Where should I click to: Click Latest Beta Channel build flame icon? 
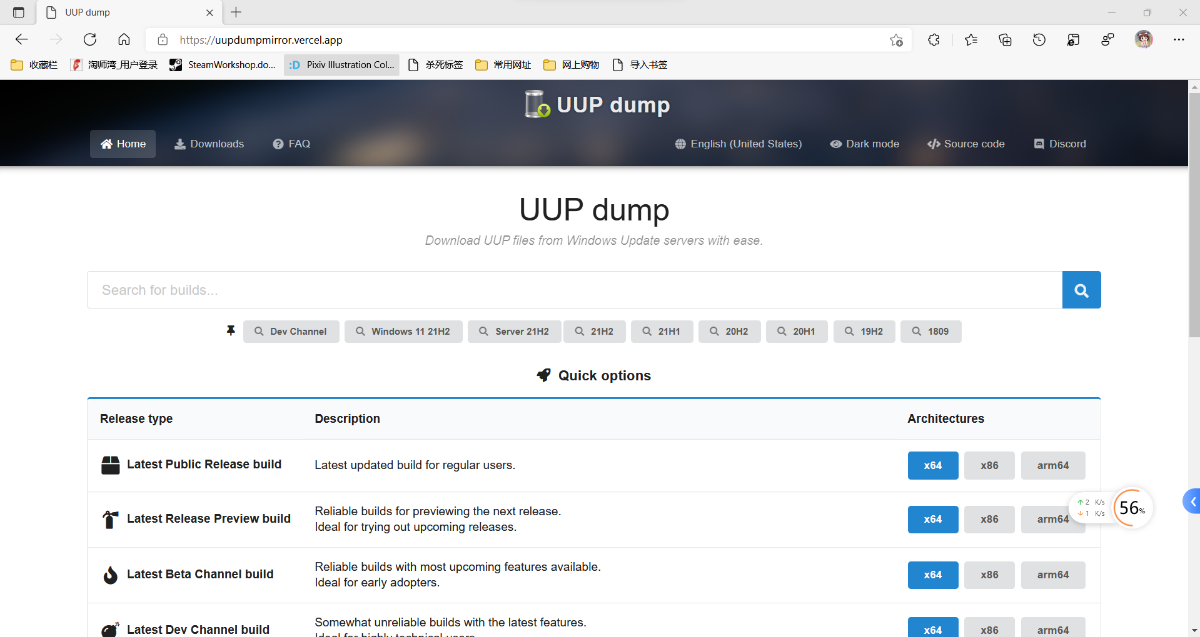tap(111, 575)
